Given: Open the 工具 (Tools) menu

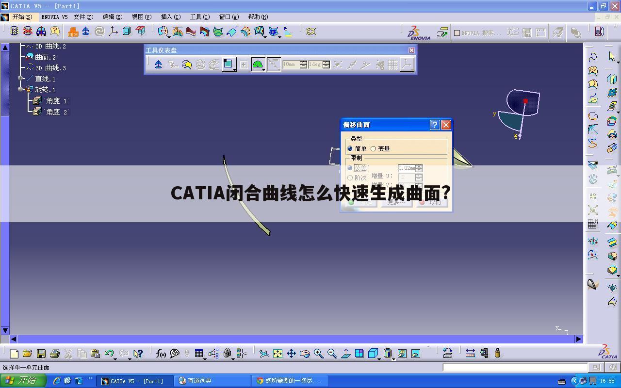Looking at the screenshot, I should coord(199,17).
